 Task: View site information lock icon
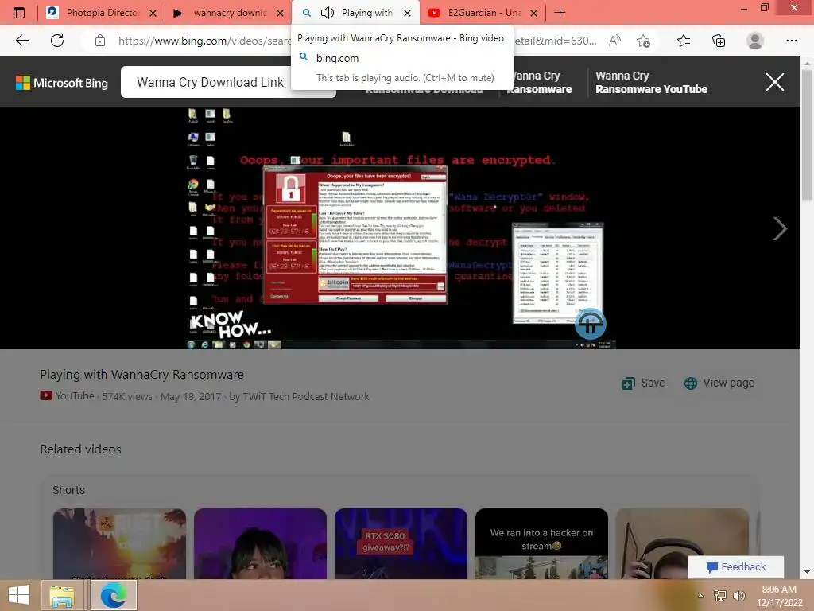pos(100,41)
